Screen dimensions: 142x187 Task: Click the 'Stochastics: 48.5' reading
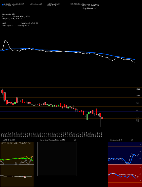coord(9,14)
